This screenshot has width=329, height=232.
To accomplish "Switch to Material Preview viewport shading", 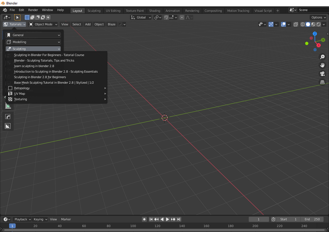I will (313, 24).
